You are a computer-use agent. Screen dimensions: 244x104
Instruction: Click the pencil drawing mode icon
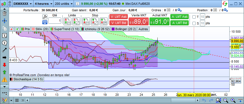pos(5,100)
